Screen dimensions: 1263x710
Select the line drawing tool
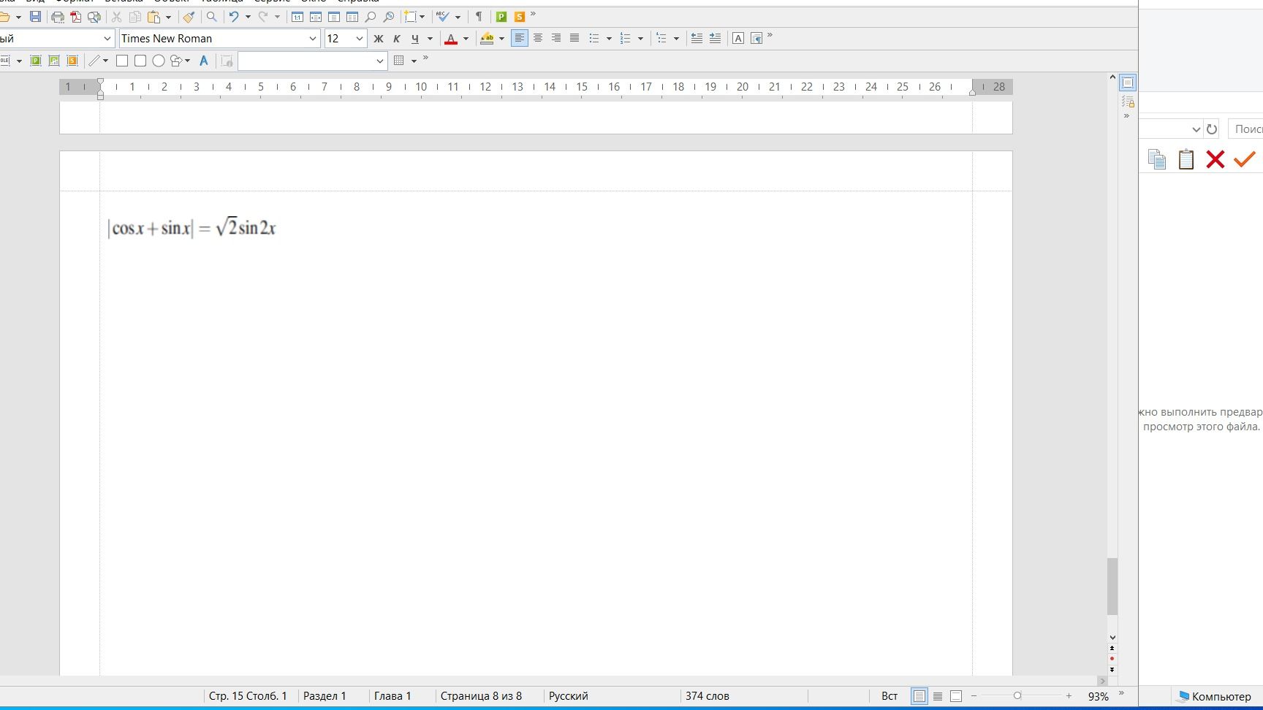coord(94,61)
